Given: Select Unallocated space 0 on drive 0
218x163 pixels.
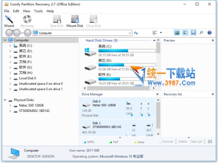Looking at the screenshot, I should coord(41,84).
